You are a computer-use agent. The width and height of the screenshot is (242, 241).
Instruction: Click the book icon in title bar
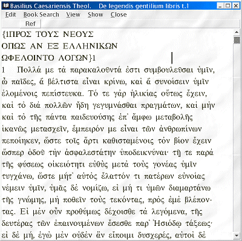[6, 5]
